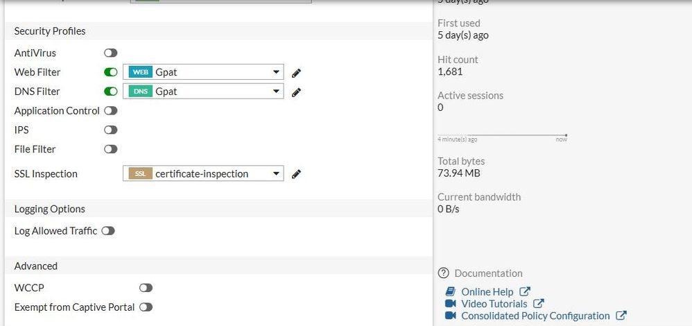Edit the DNS Filter profile pencil icon
This screenshot has width=692, height=326.
(296, 92)
